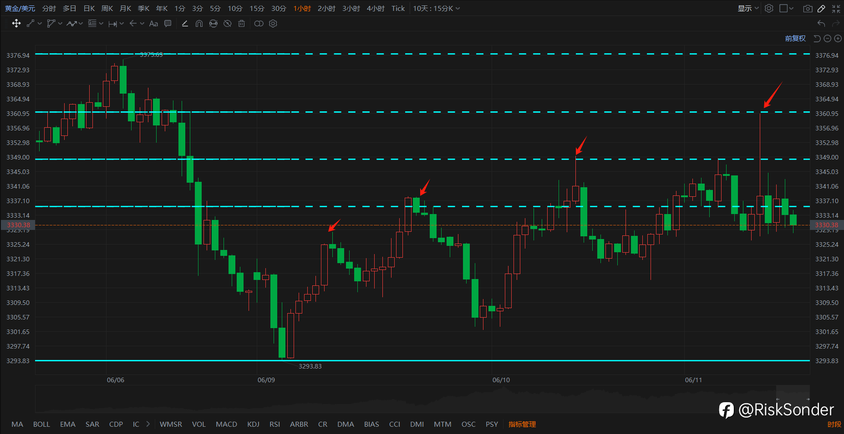Delete drawings with the trash icon
Viewport: 844px width, 434px height.
[x=242, y=24]
